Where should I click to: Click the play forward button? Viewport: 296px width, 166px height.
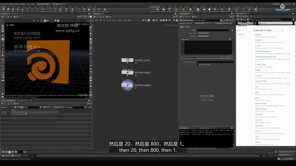(x=12, y=152)
